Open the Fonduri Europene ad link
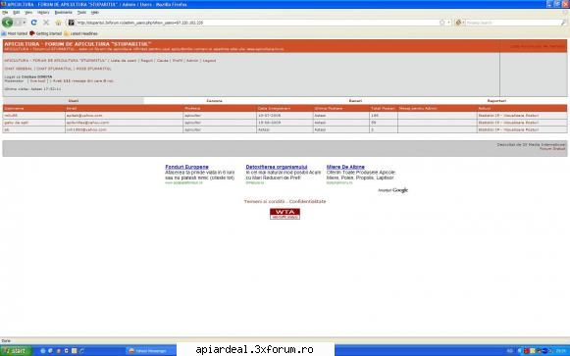The image size is (570, 356). pos(186,167)
